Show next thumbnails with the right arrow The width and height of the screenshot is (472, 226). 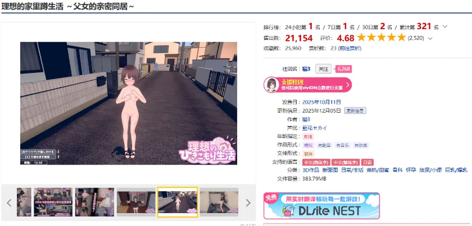[x=248, y=203]
